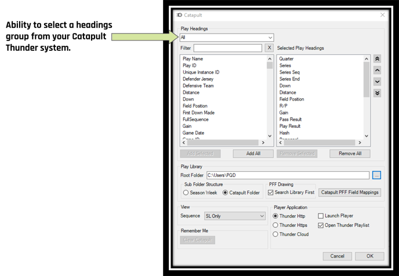Select 'Field Position' in Selected Play Headings

click(292, 99)
